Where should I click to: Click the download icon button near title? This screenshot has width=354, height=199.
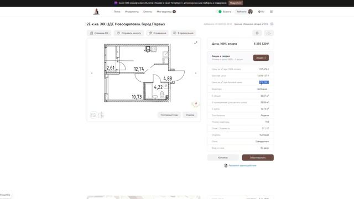point(269,33)
